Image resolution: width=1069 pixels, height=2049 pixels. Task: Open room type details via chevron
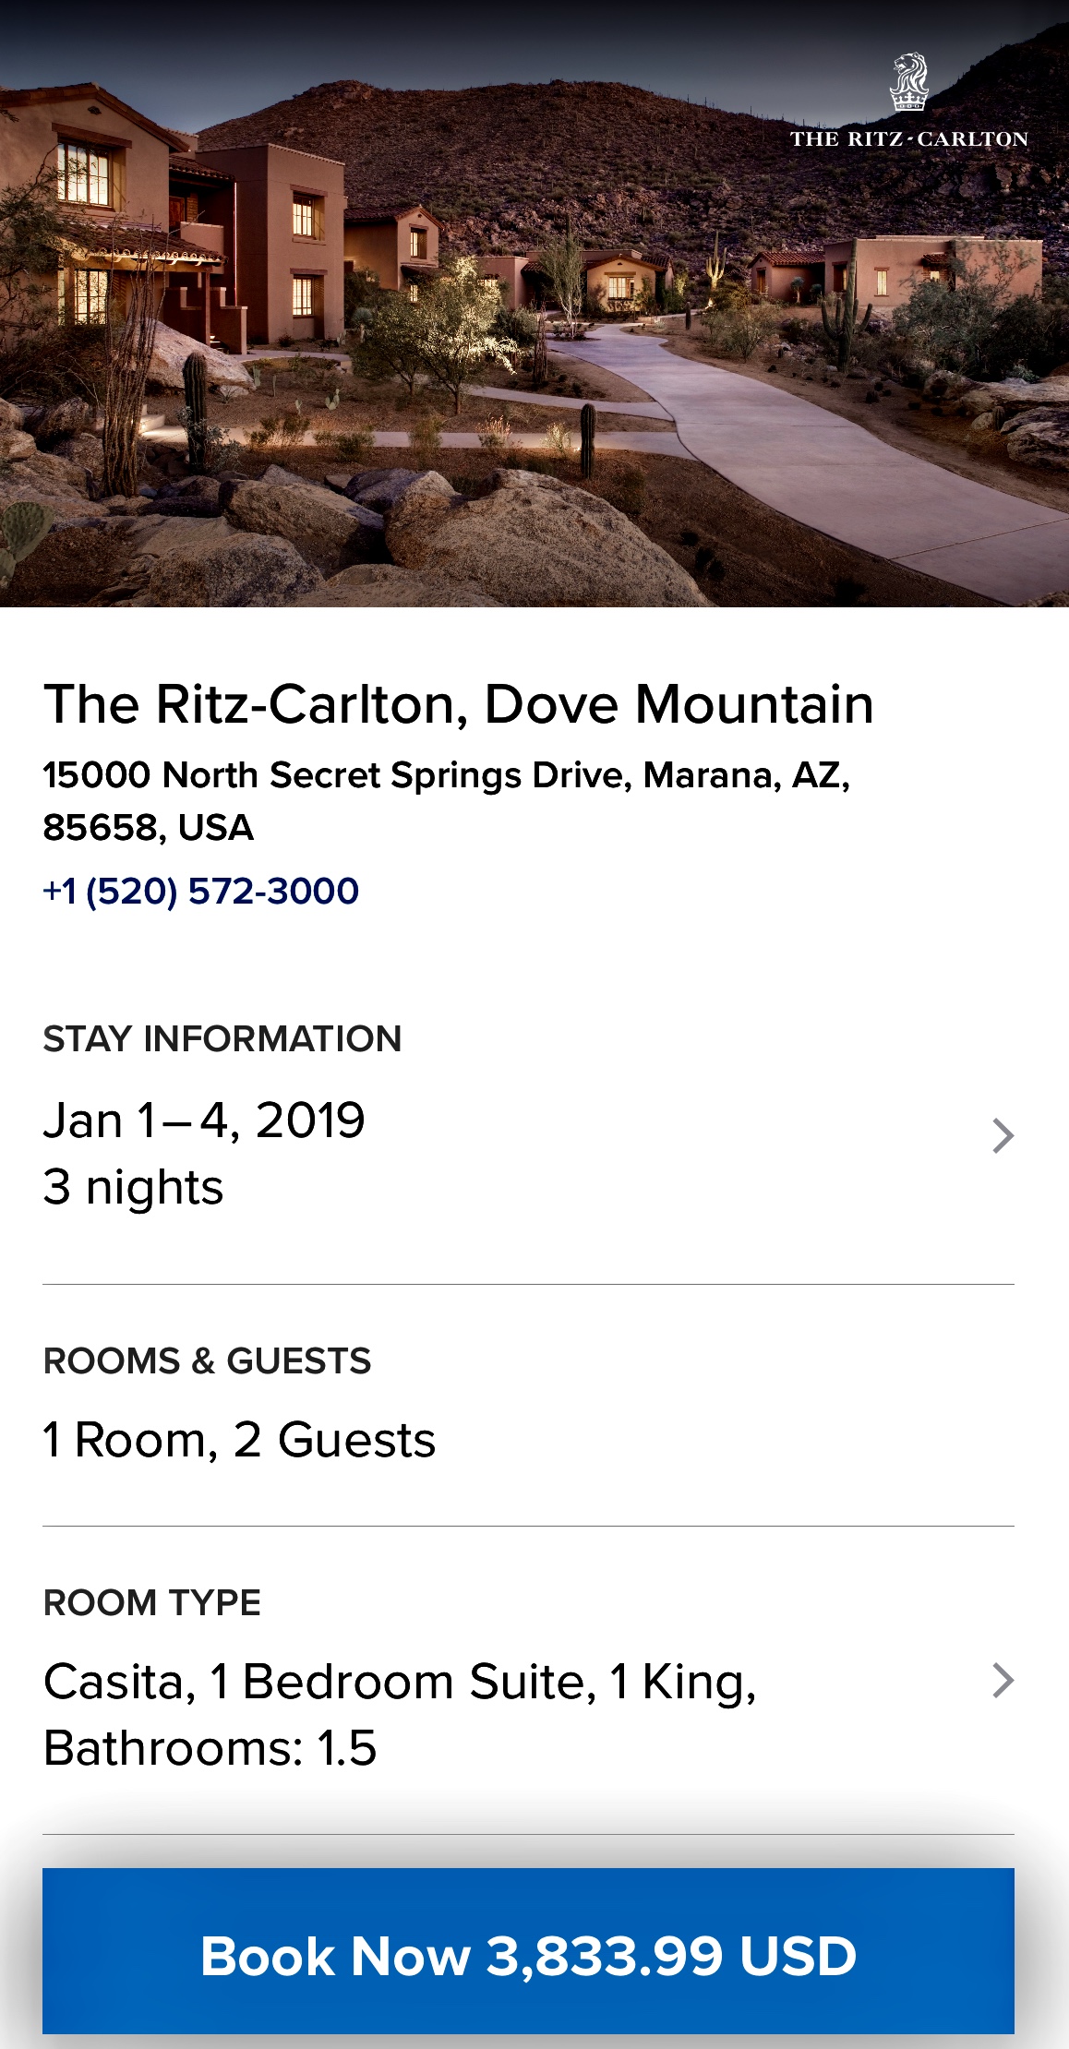pos(1003,1681)
